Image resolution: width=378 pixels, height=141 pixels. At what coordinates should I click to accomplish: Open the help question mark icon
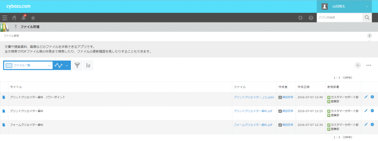pos(311,18)
